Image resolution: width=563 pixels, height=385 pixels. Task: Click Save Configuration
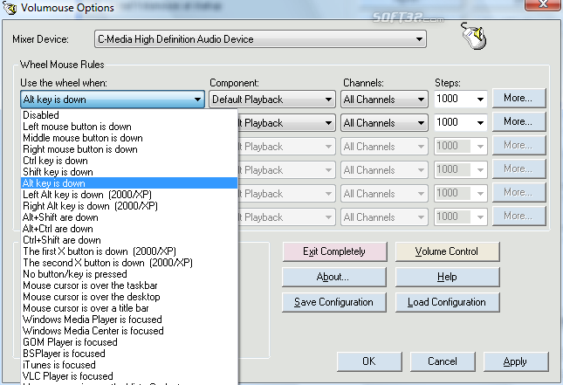pyautogui.click(x=334, y=302)
